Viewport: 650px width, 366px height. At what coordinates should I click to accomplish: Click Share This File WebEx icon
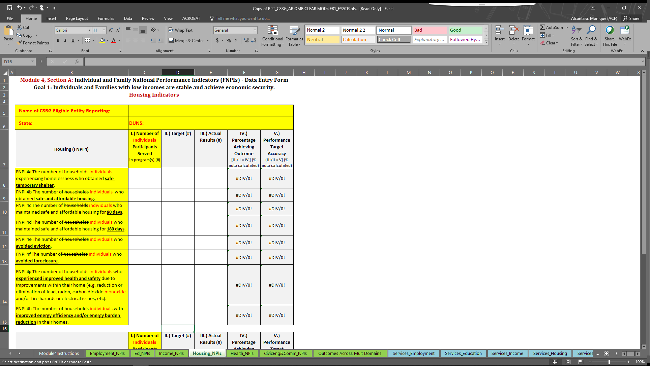click(x=610, y=31)
